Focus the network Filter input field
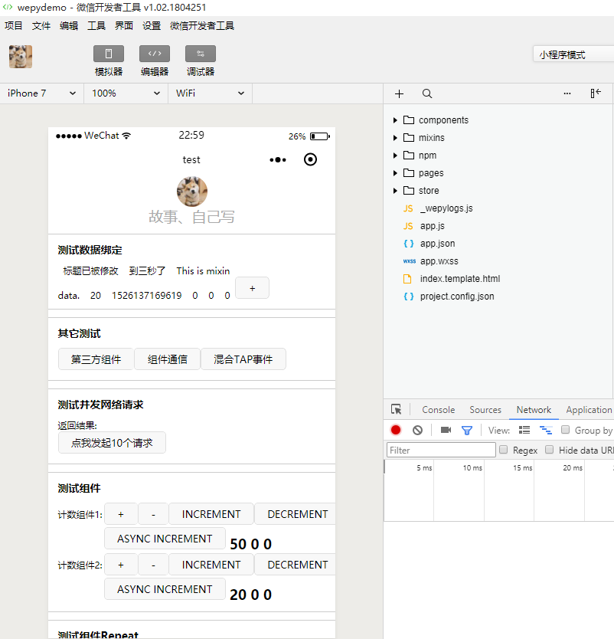This screenshot has width=614, height=639. (441, 450)
